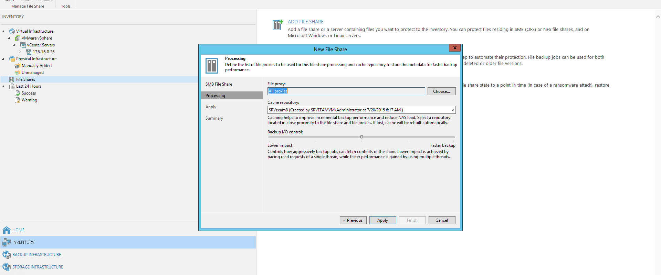Collapse the Physical Infrastructure node
The width and height of the screenshot is (661, 275).
point(3,59)
